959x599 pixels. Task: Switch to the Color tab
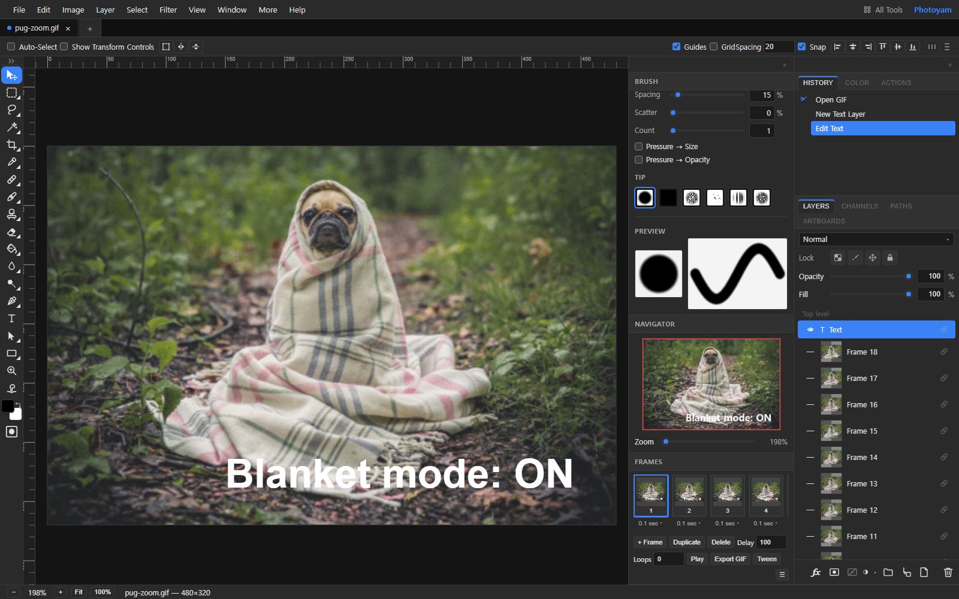click(x=857, y=83)
